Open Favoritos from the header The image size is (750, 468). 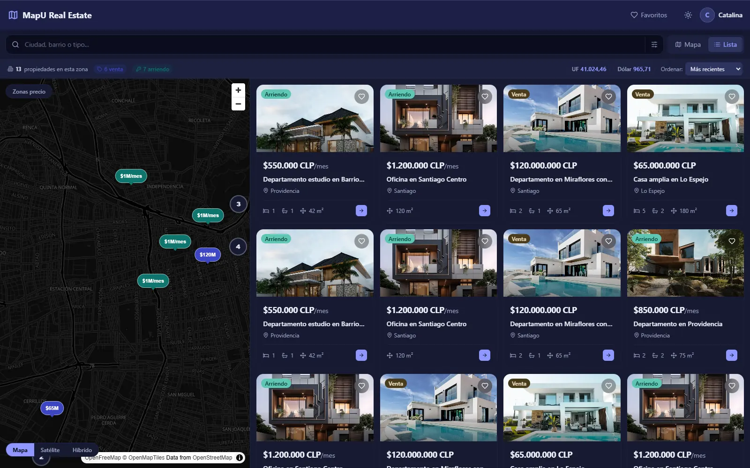coord(649,15)
